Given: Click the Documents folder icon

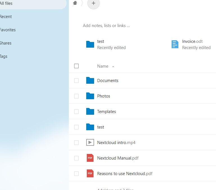Looking at the screenshot, I should tap(90, 80).
